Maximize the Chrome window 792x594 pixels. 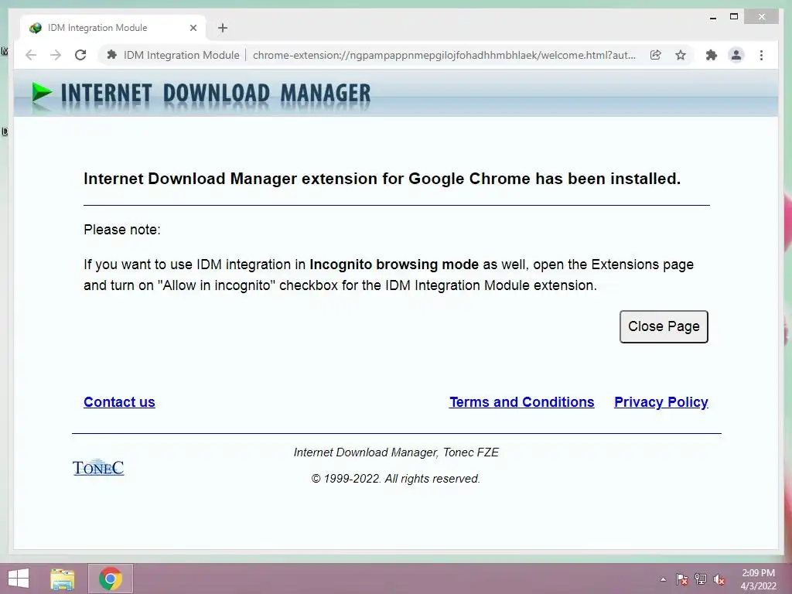coord(734,17)
